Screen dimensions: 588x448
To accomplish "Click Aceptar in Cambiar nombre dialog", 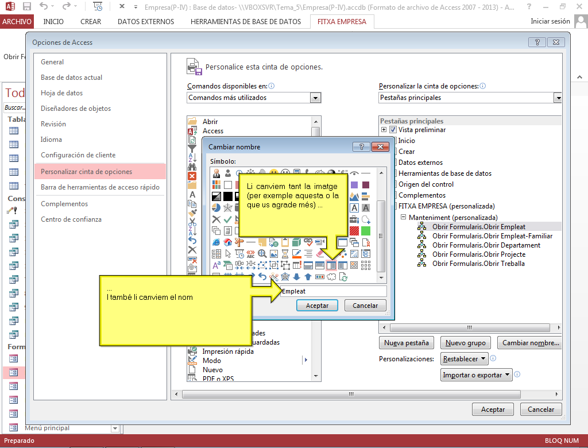I will 317,306.
